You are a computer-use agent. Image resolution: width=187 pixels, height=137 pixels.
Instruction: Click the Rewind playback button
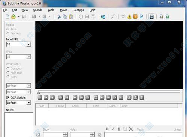75,97
